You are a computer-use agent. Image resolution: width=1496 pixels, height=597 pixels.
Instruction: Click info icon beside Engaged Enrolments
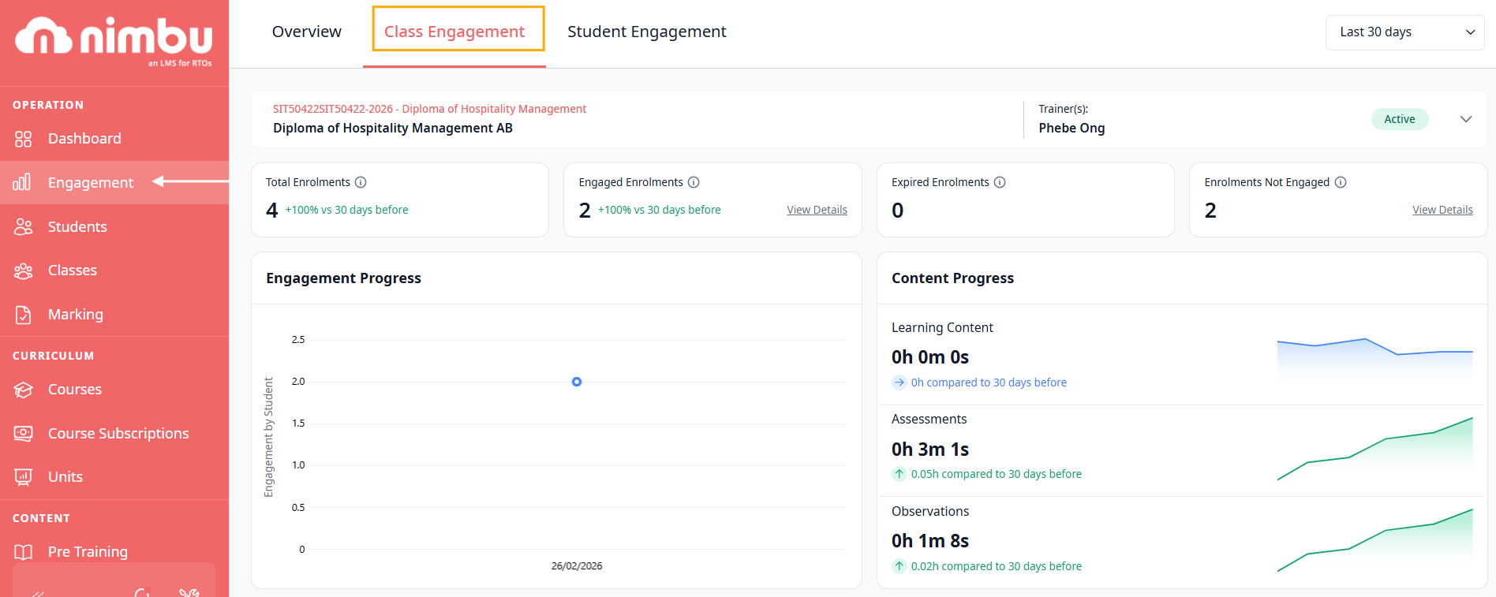click(694, 182)
